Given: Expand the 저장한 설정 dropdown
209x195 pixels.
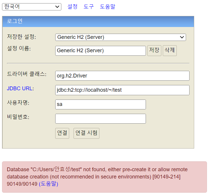Looking at the screenshot, I should point(121,37).
